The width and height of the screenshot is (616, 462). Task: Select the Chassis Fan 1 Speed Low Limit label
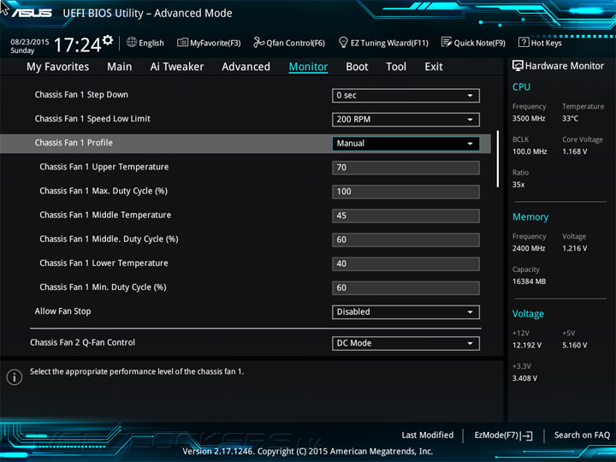tap(92, 119)
